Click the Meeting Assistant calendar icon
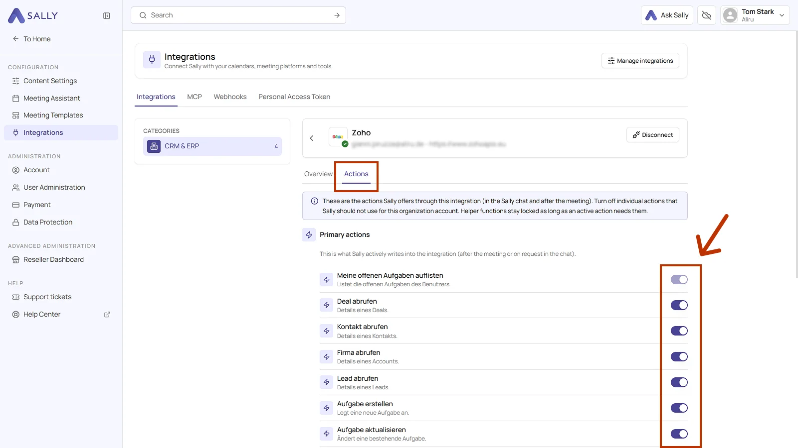Image resolution: width=798 pixels, height=448 pixels. point(16,98)
